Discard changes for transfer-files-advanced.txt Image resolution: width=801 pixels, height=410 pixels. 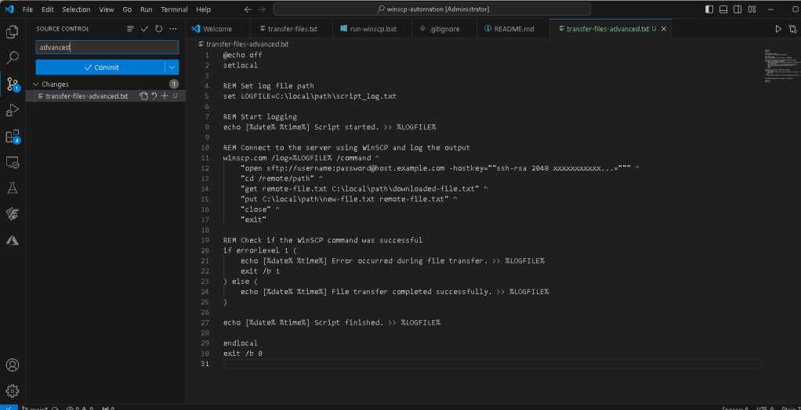154,96
